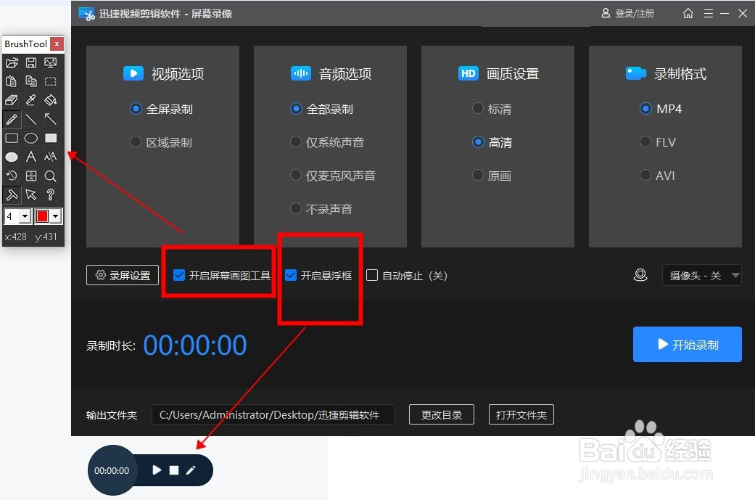The image size is (755, 500).
Task: Click the red color swatch in BrushTool
Action: click(42, 216)
